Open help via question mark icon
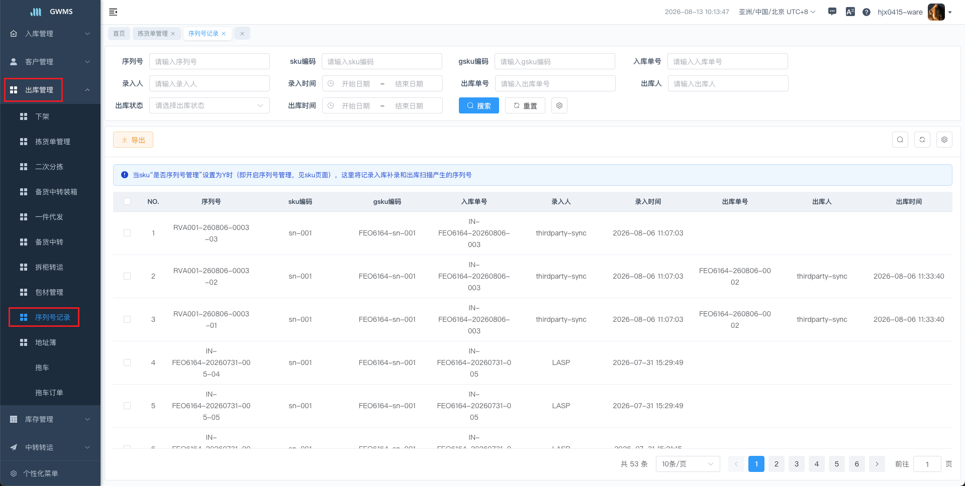Viewport: 965px width, 486px height. pos(866,12)
